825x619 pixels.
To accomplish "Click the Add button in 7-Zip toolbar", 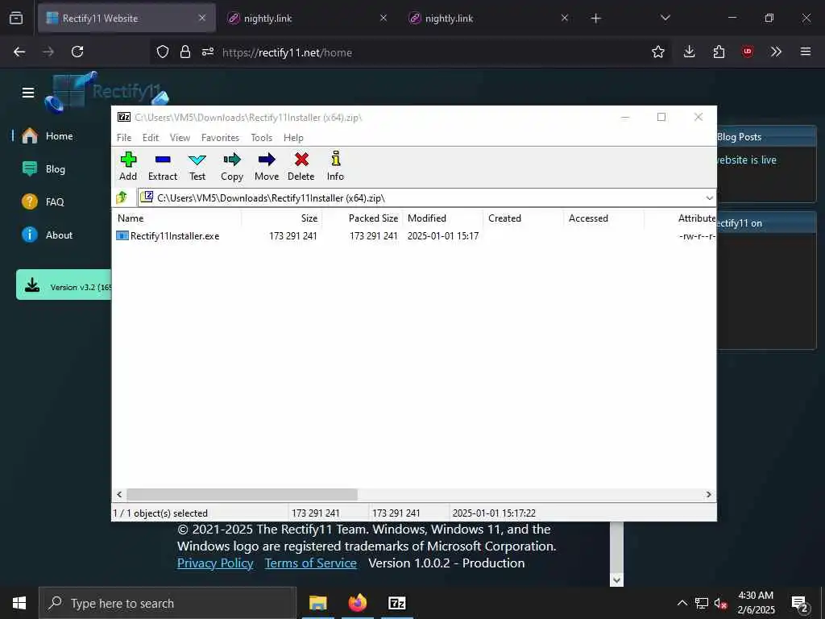I will pos(128,166).
